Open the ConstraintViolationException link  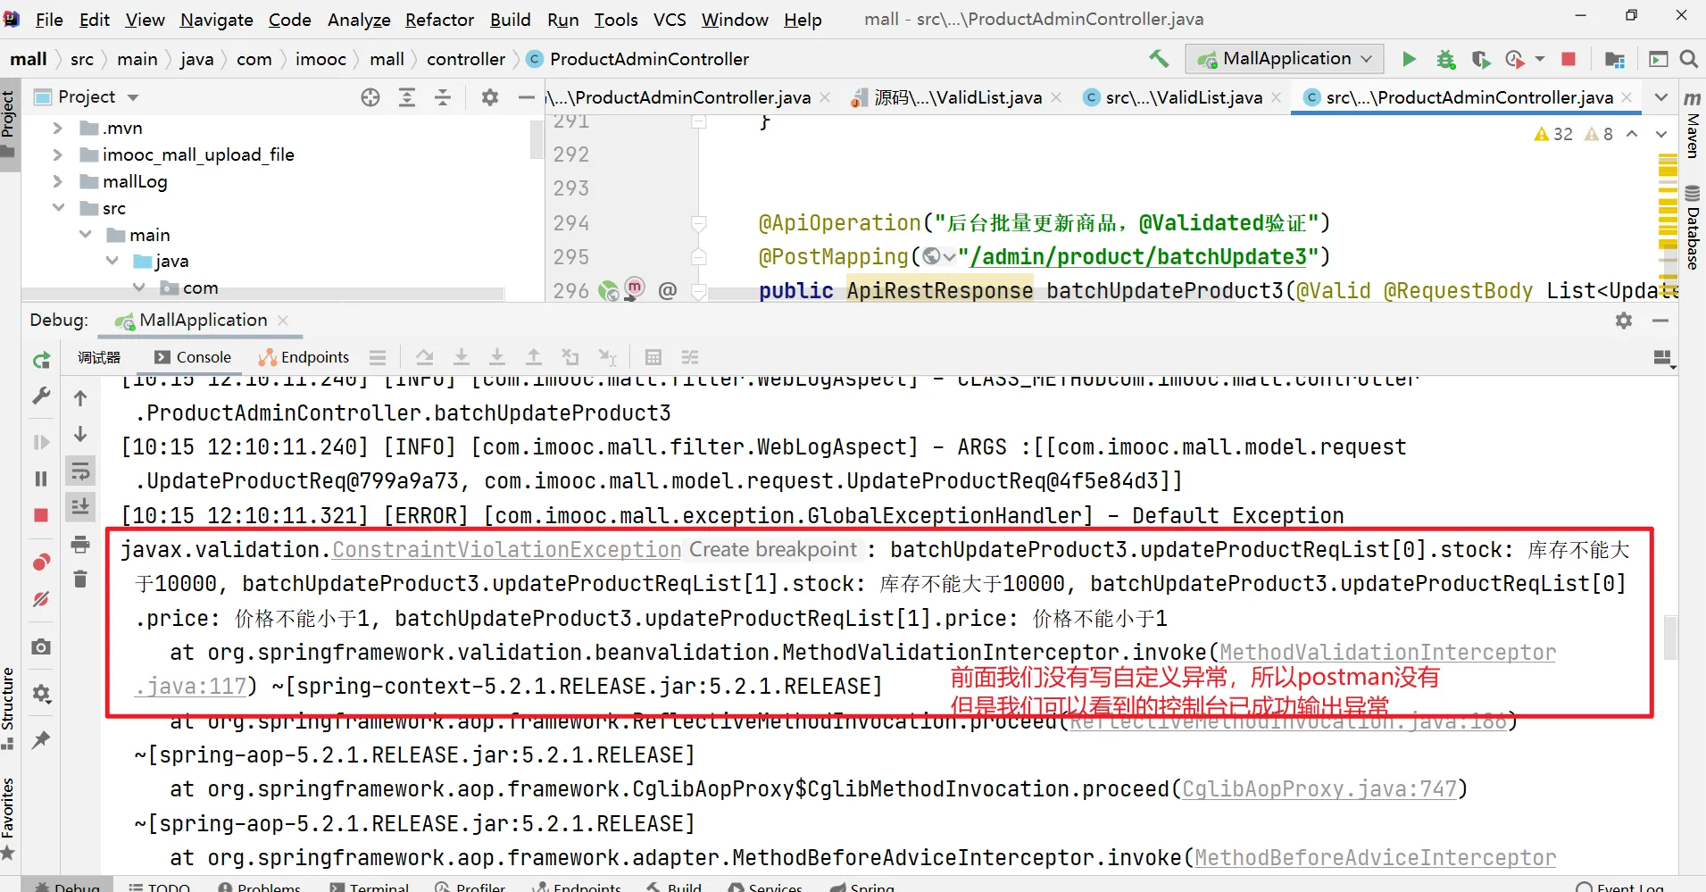(x=507, y=549)
